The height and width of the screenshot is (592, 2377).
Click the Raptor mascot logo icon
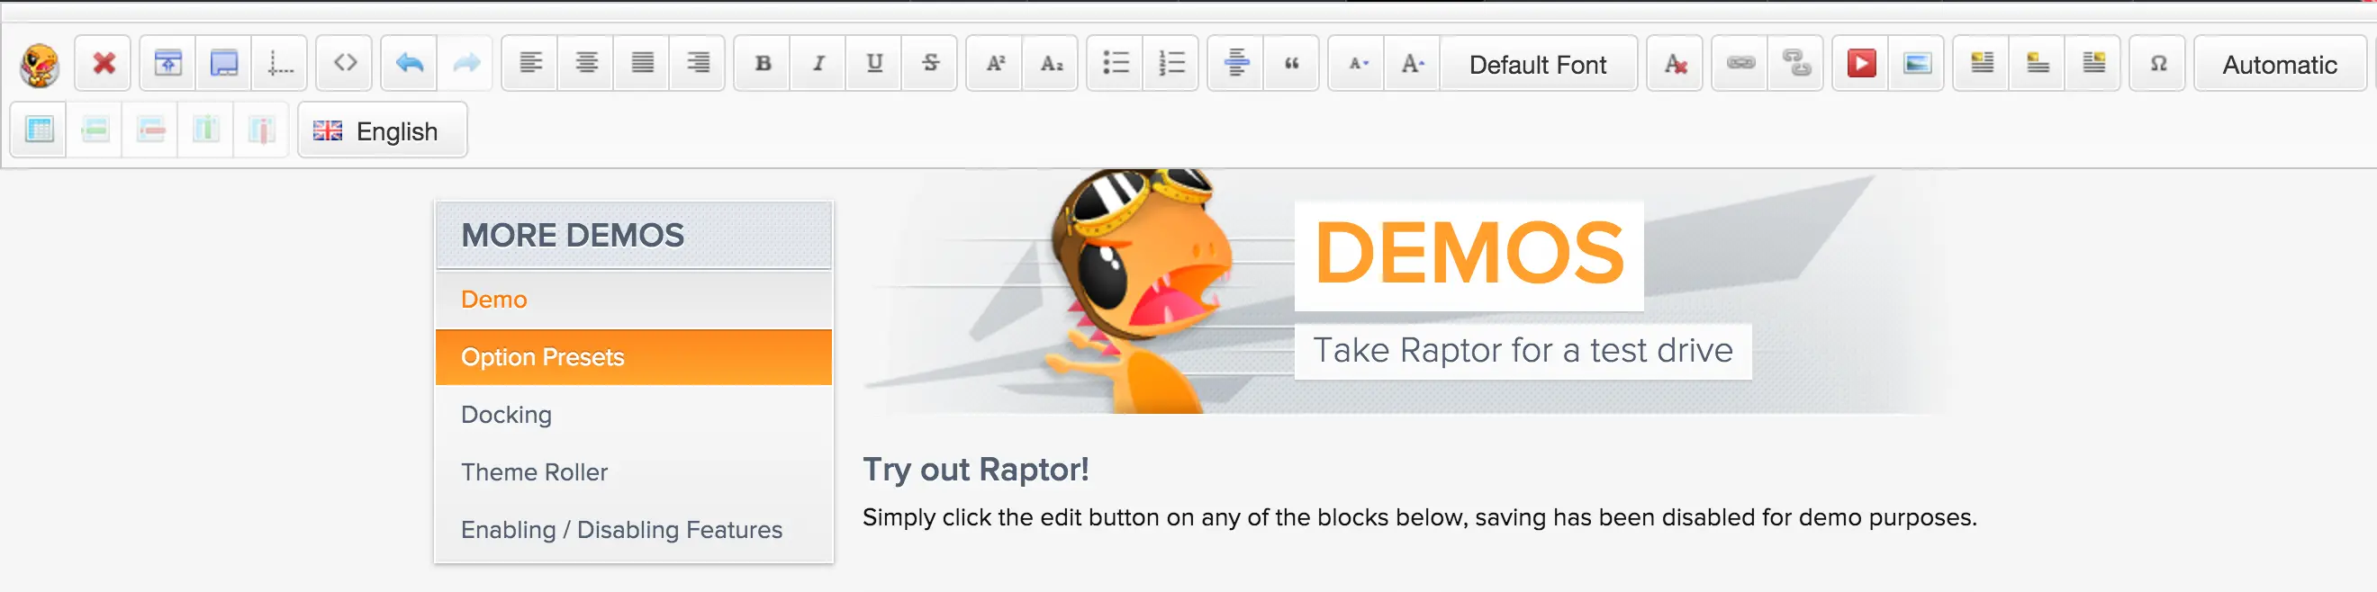click(x=40, y=65)
